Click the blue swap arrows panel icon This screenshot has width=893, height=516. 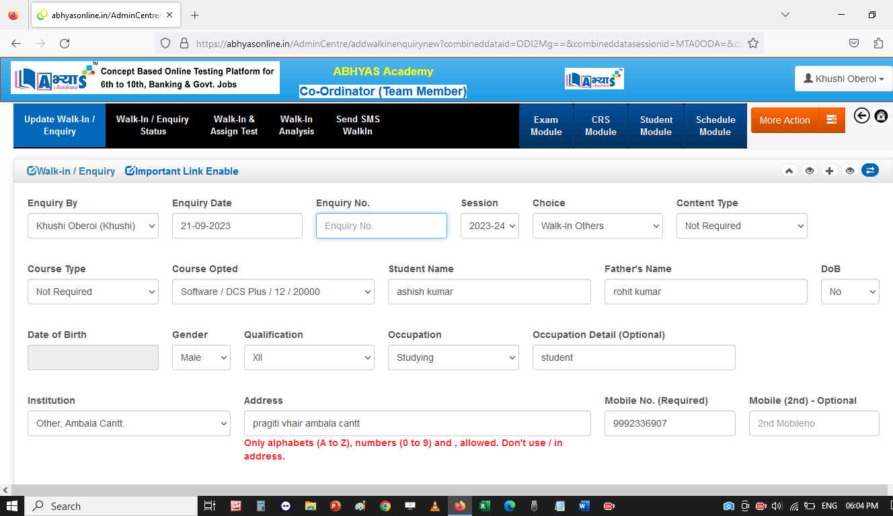(869, 171)
